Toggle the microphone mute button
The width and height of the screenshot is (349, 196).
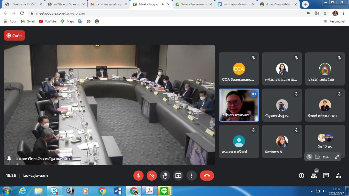pos(138,176)
